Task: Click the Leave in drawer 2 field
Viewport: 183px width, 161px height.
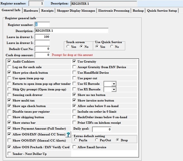Action: (x=42, y=43)
